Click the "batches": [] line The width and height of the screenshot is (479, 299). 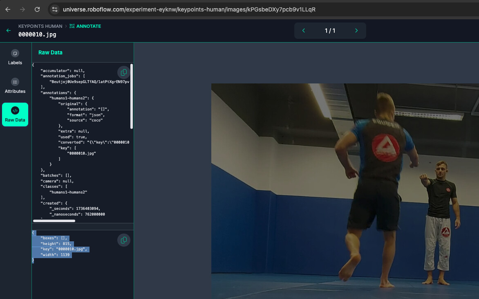(x=56, y=175)
